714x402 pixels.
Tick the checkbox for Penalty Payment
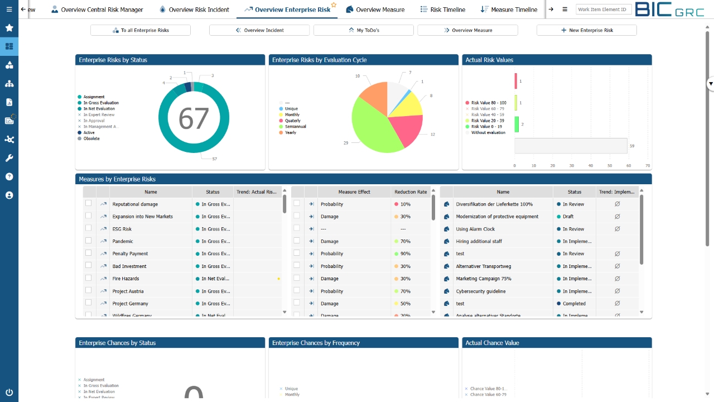(88, 253)
